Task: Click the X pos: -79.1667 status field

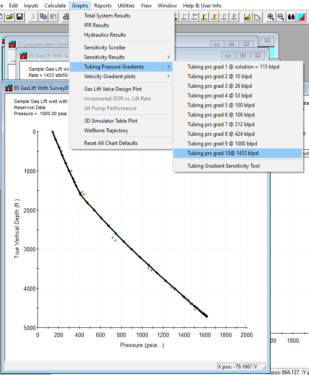Action: coord(235,366)
